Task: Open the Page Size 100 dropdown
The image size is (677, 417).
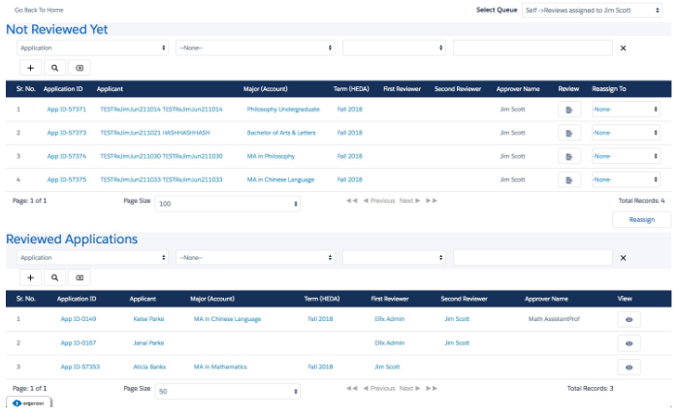Action: tap(228, 205)
